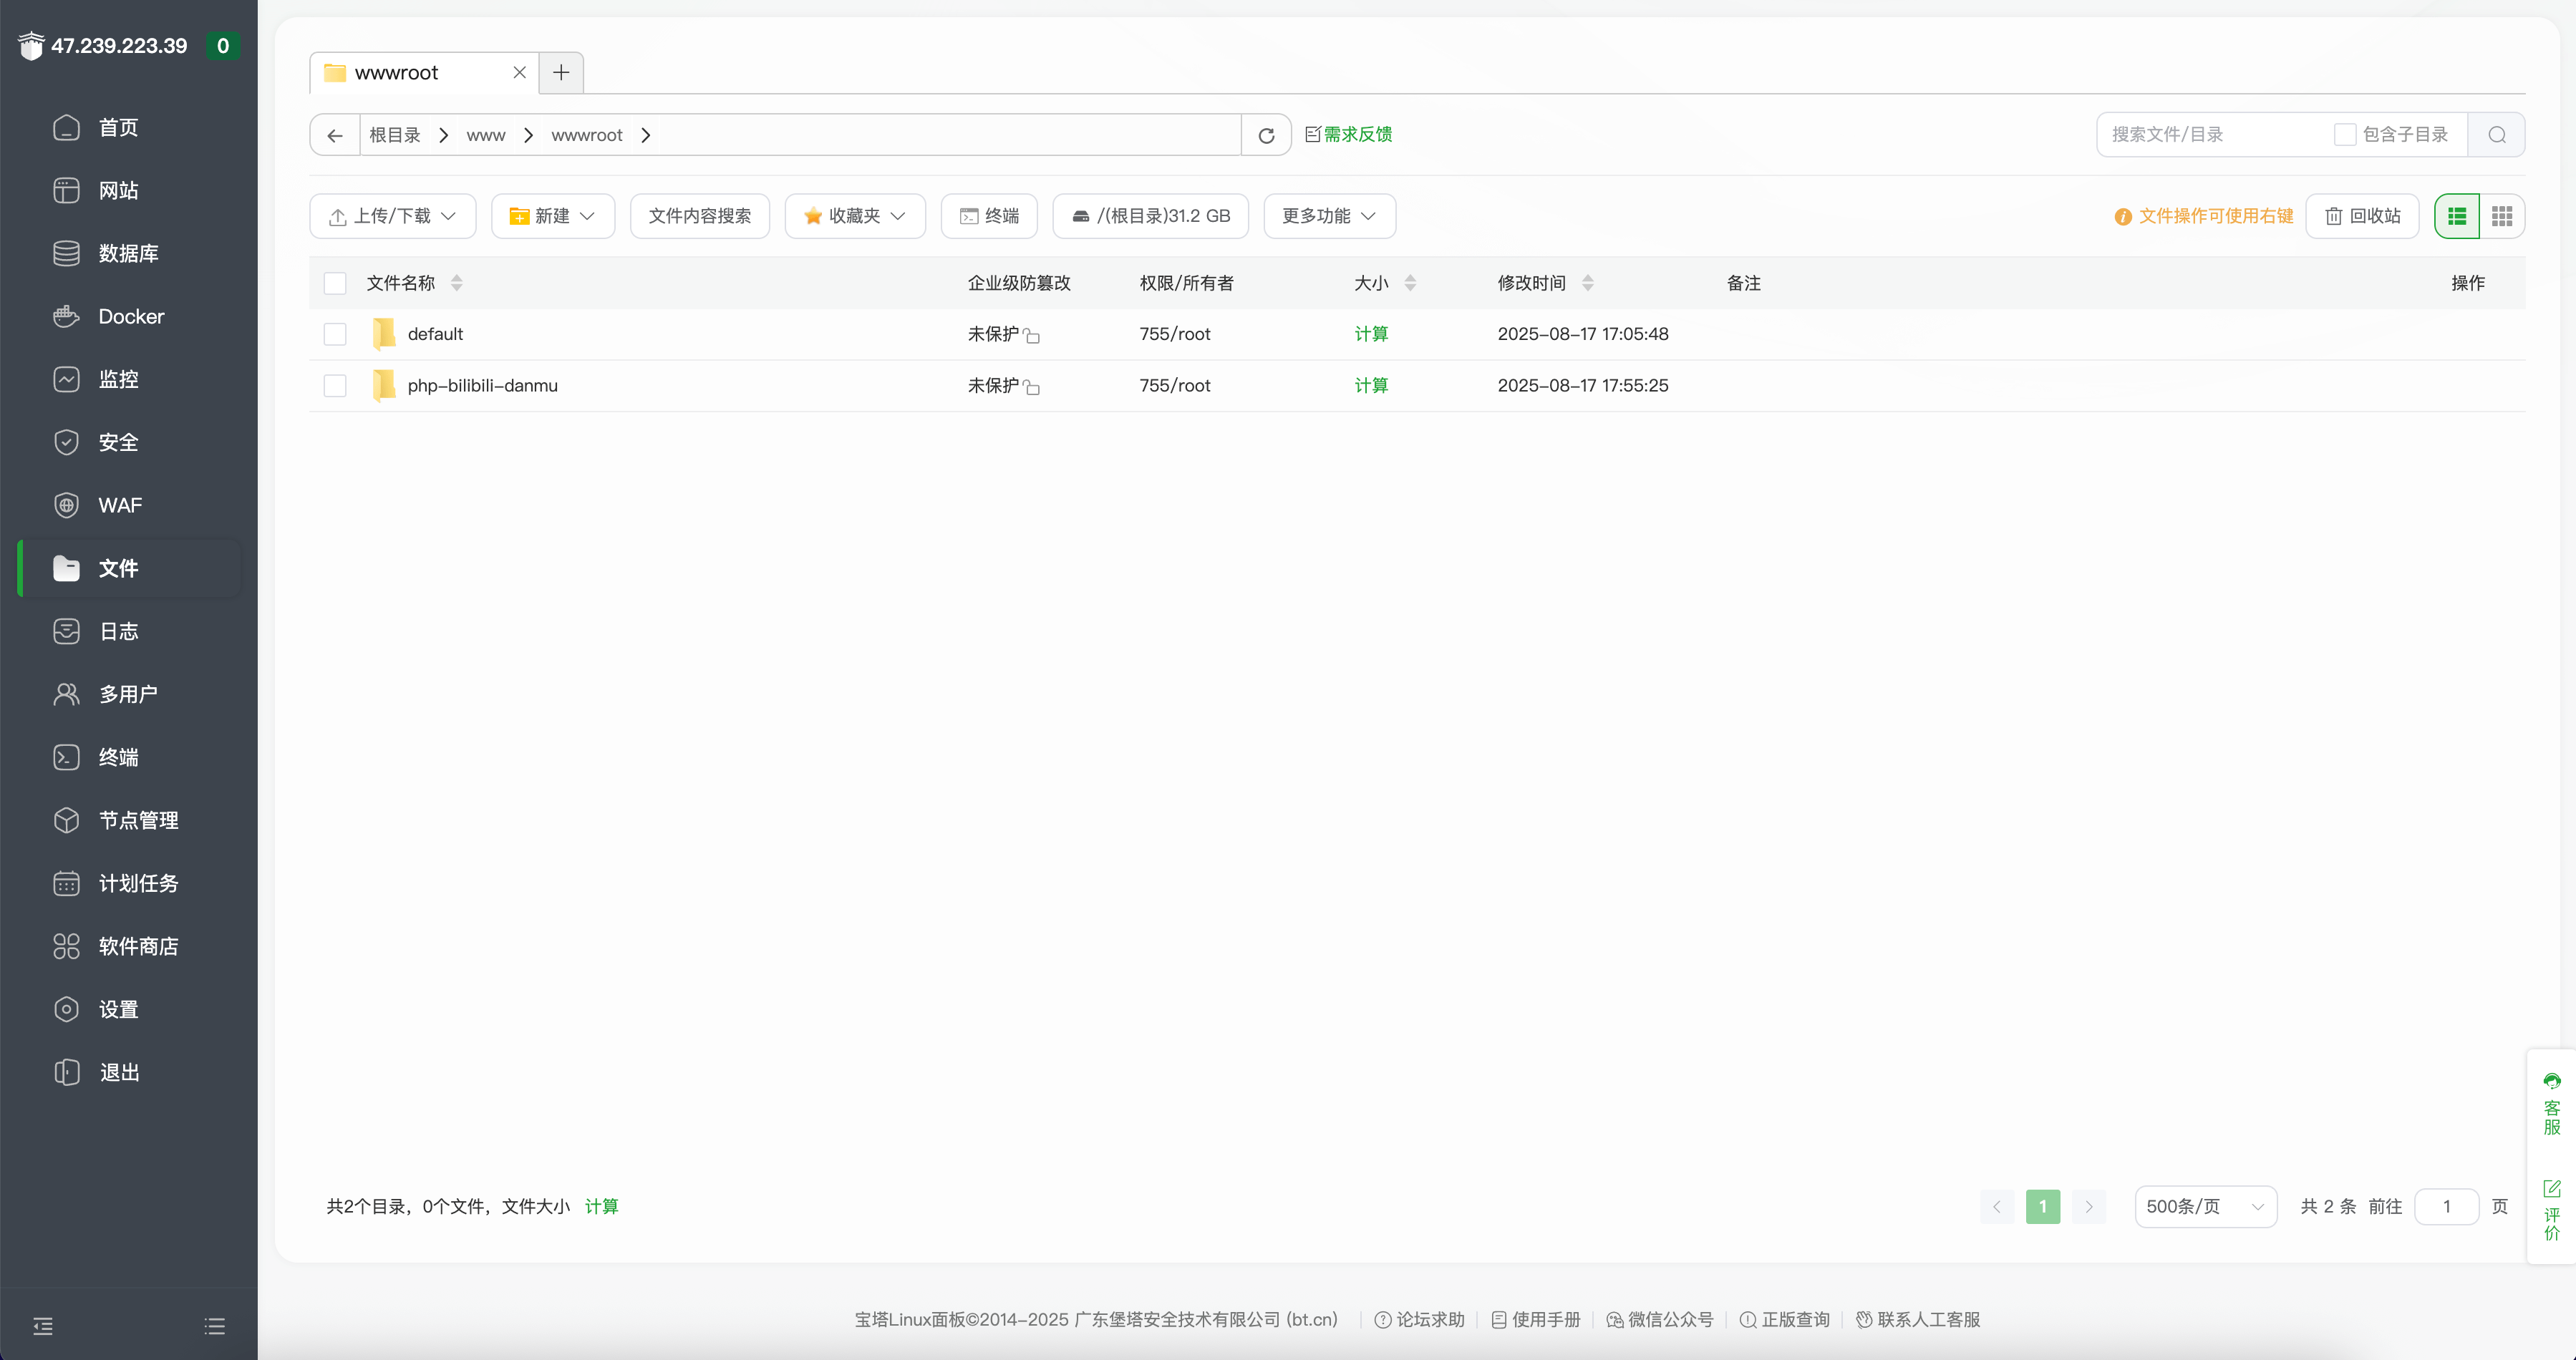Click the search magnifier icon
The height and width of the screenshot is (1360, 2576).
pos(2496,135)
